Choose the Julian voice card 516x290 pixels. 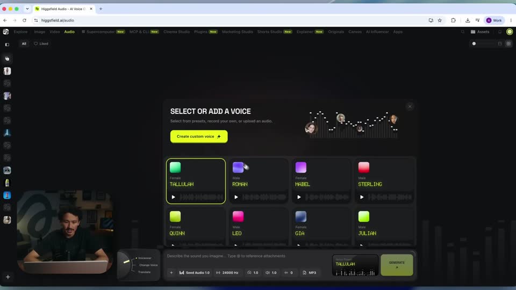point(384,227)
